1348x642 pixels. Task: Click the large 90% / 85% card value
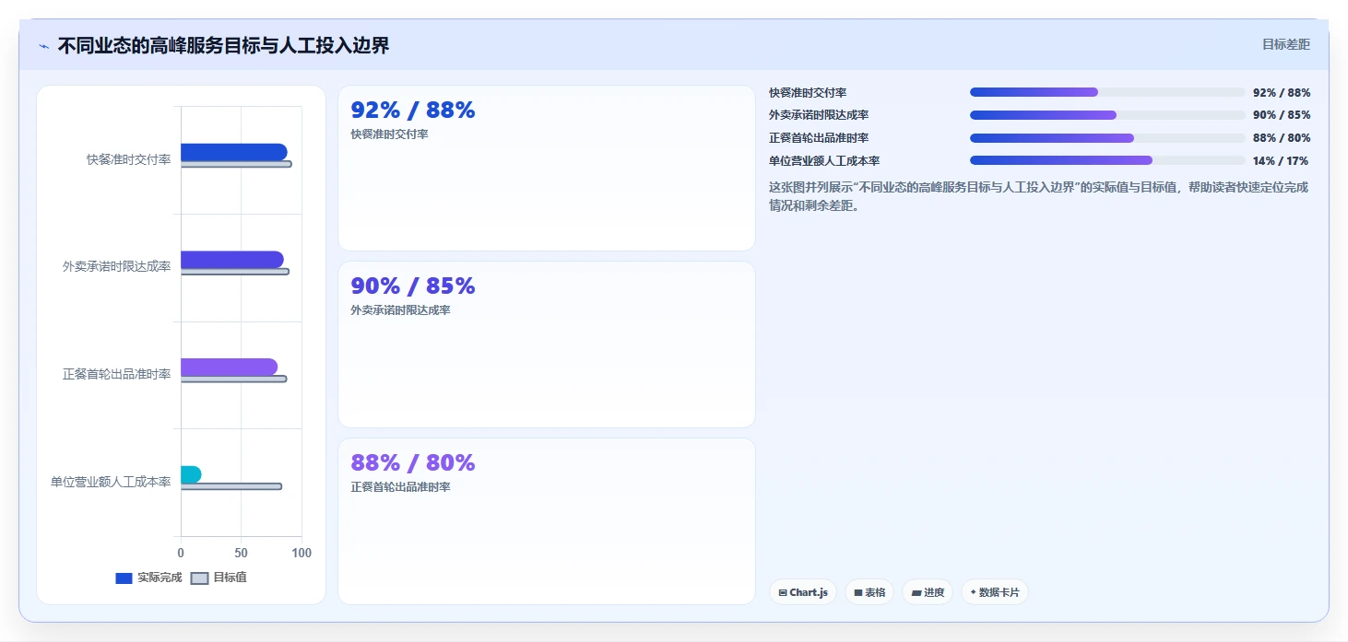413,286
